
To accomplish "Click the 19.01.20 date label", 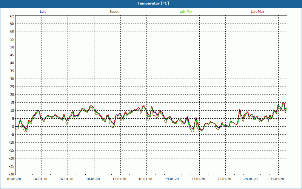I will [x=172, y=179].
